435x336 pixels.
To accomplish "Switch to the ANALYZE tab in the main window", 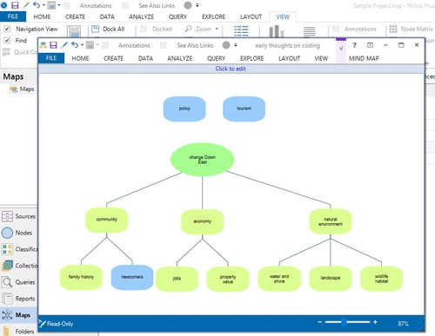I will click(142, 16).
